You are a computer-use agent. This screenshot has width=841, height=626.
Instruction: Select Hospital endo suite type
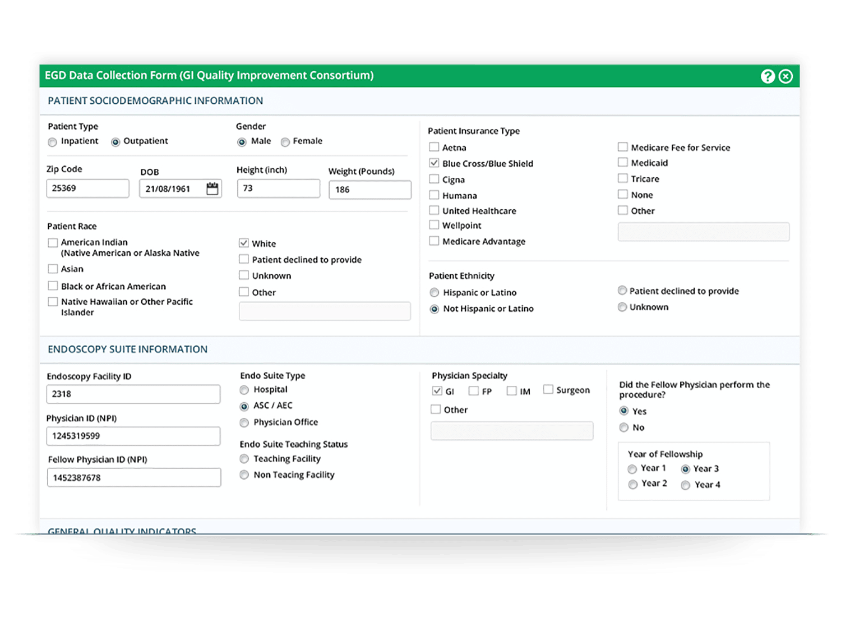tap(244, 390)
